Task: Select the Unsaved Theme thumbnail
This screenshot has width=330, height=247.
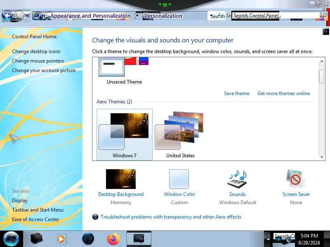Action: [124, 67]
